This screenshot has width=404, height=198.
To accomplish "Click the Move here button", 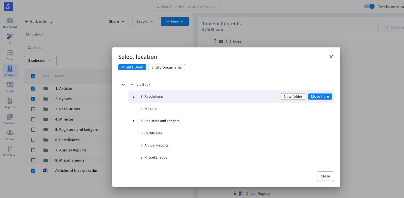I will coord(320,96).
